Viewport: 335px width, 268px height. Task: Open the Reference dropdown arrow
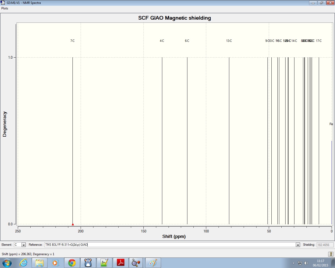298,245
